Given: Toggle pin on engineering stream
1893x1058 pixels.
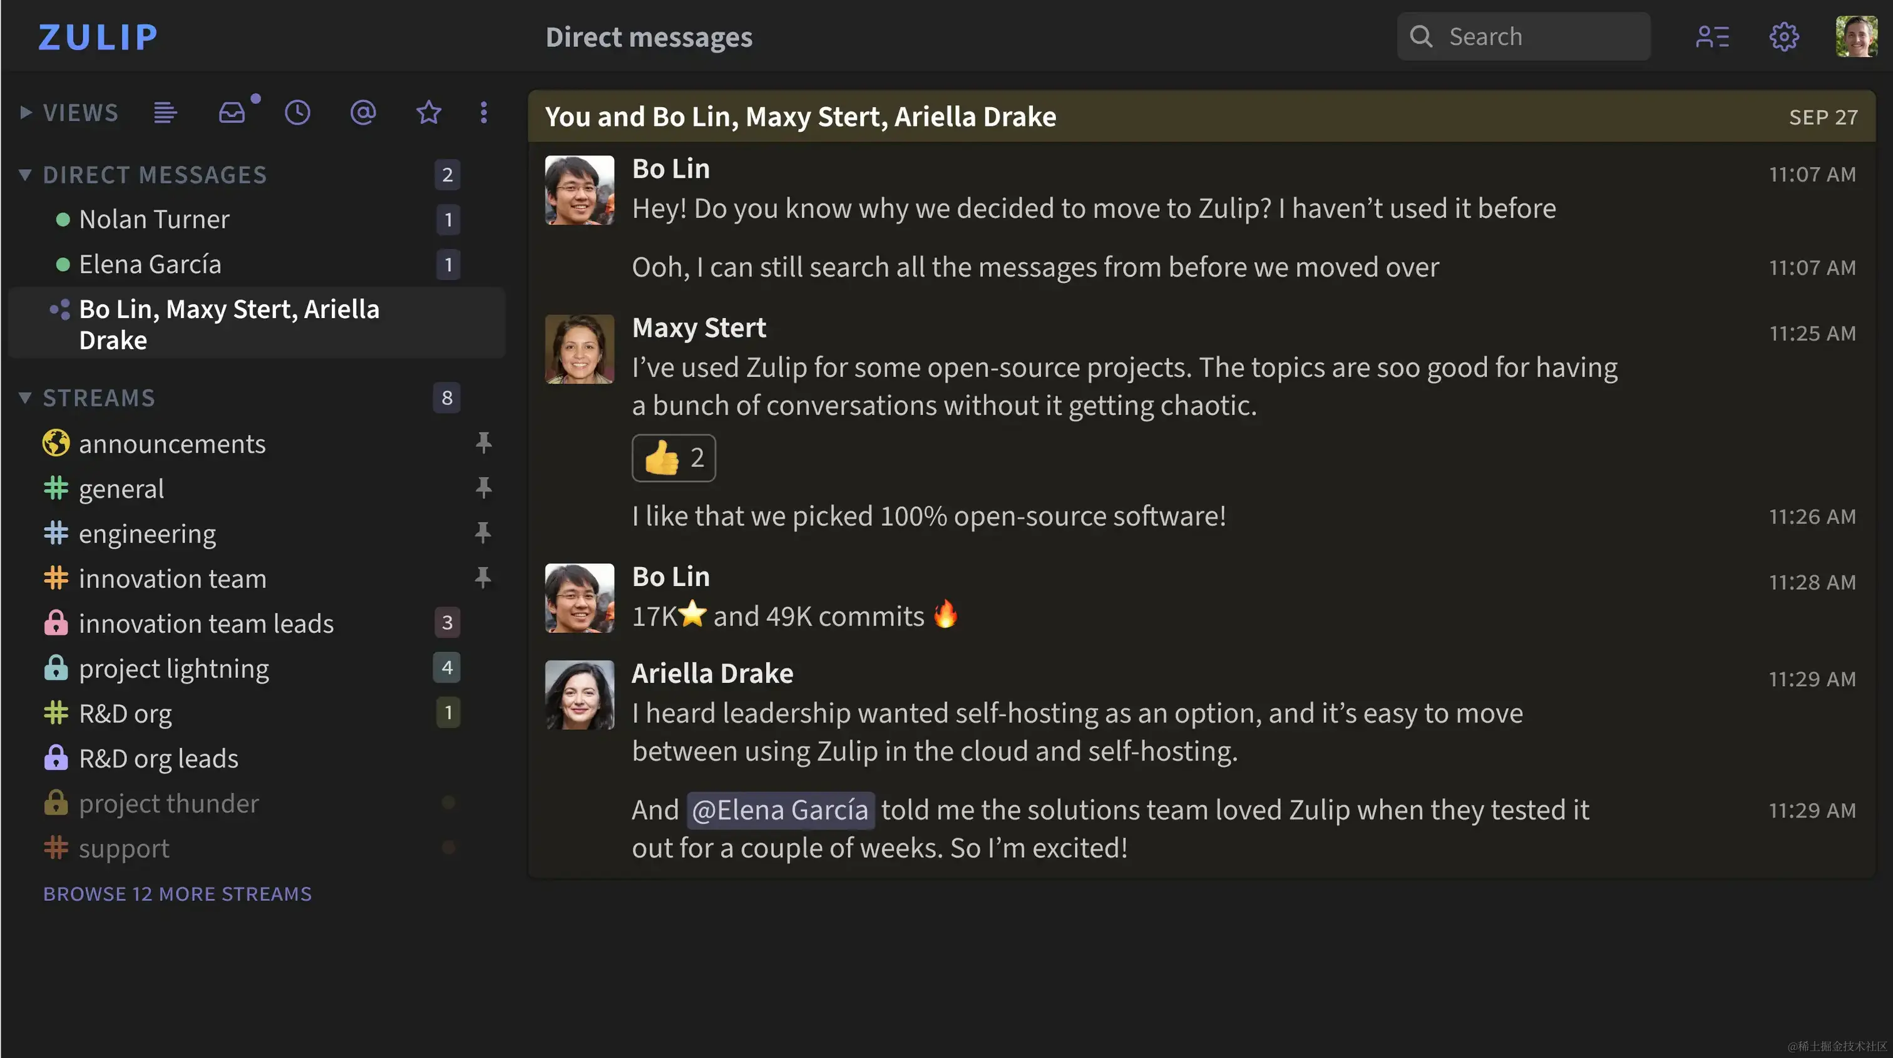Looking at the screenshot, I should (483, 533).
